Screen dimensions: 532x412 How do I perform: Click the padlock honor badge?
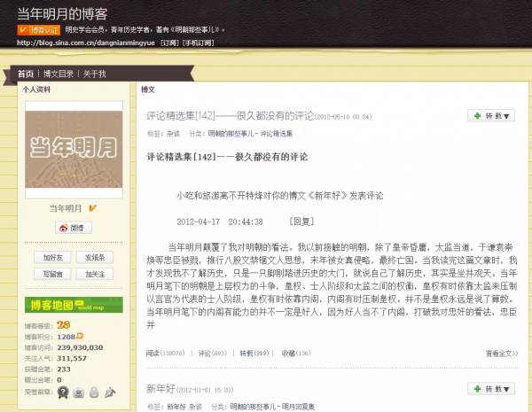[x=94, y=393]
